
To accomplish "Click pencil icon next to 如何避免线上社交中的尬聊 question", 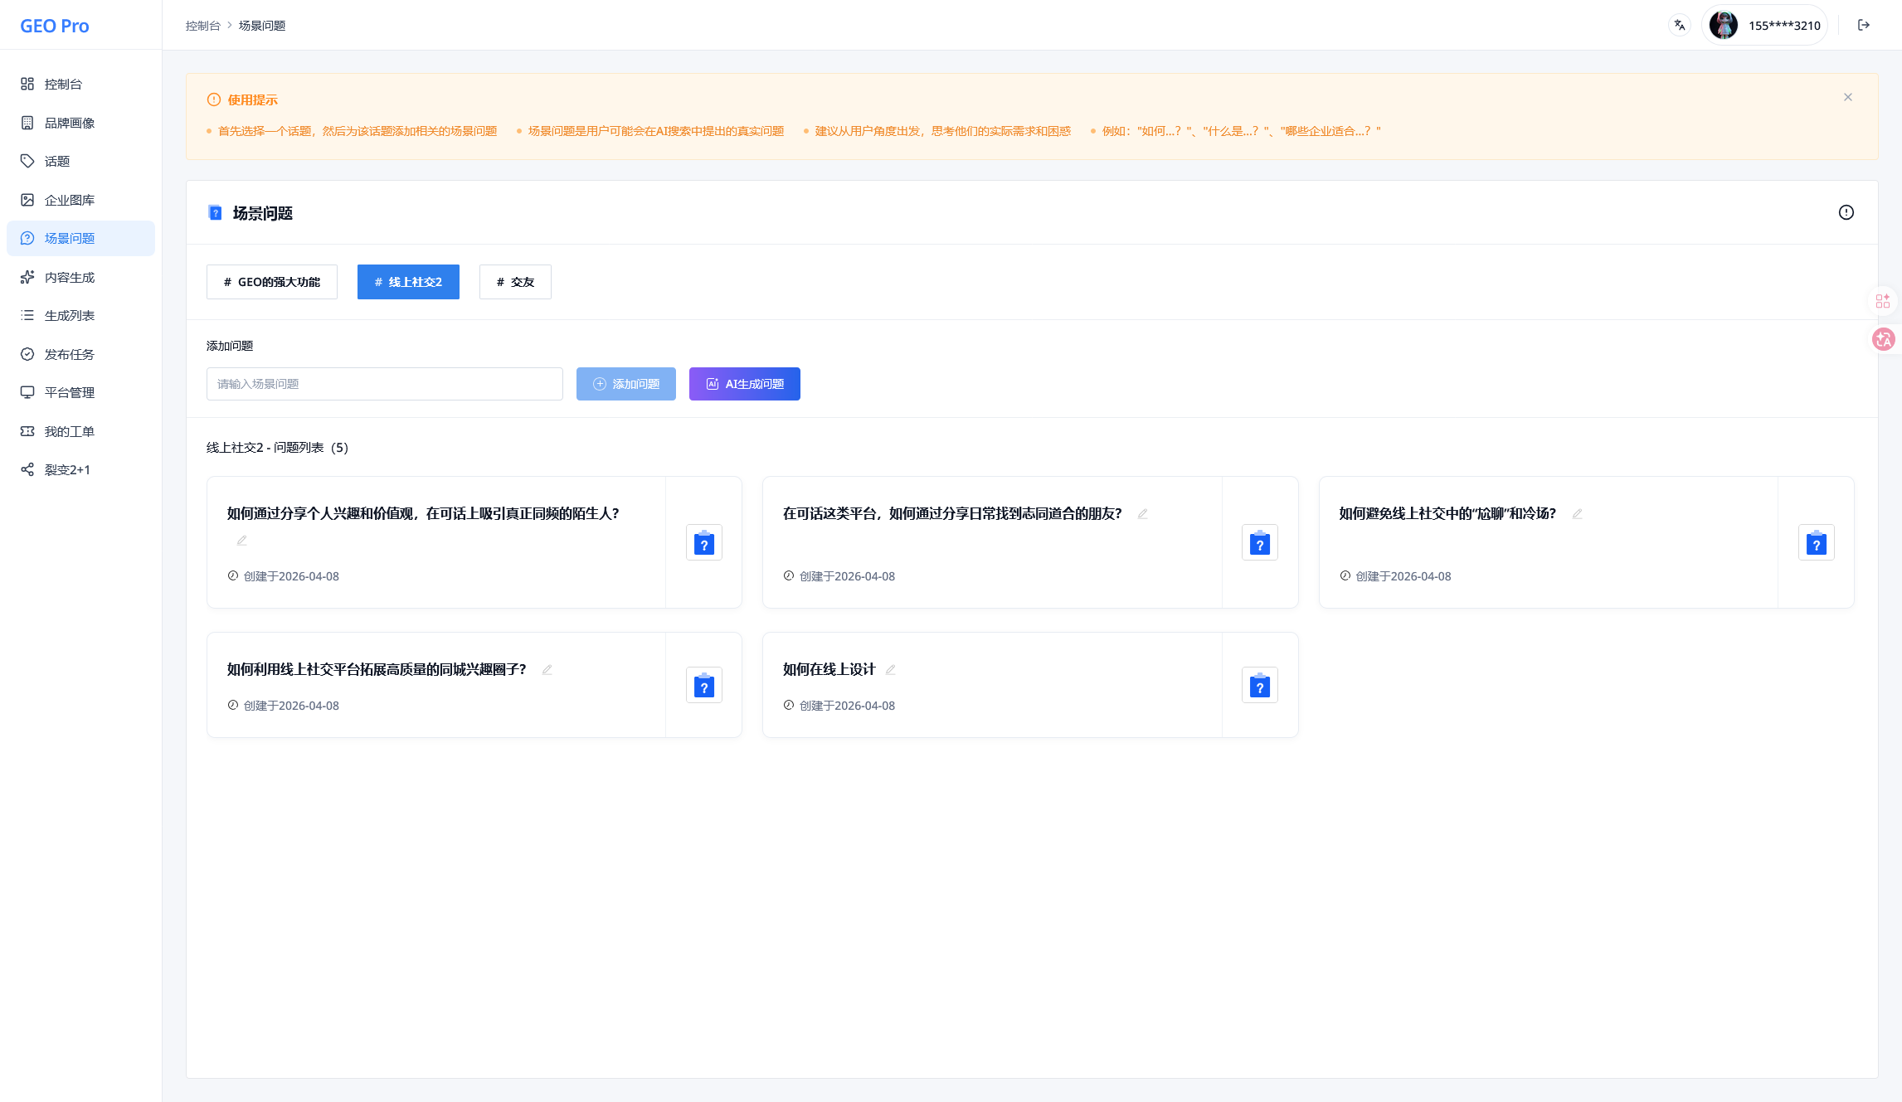I will pyautogui.click(x=1578, y=513).
